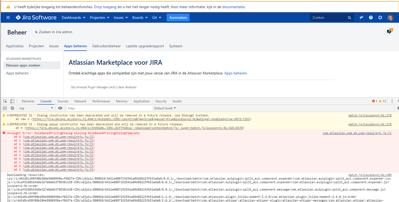Click Apps beheren link in description text
The width and height of the screenshot is (399, 202).
coord(235,73)
